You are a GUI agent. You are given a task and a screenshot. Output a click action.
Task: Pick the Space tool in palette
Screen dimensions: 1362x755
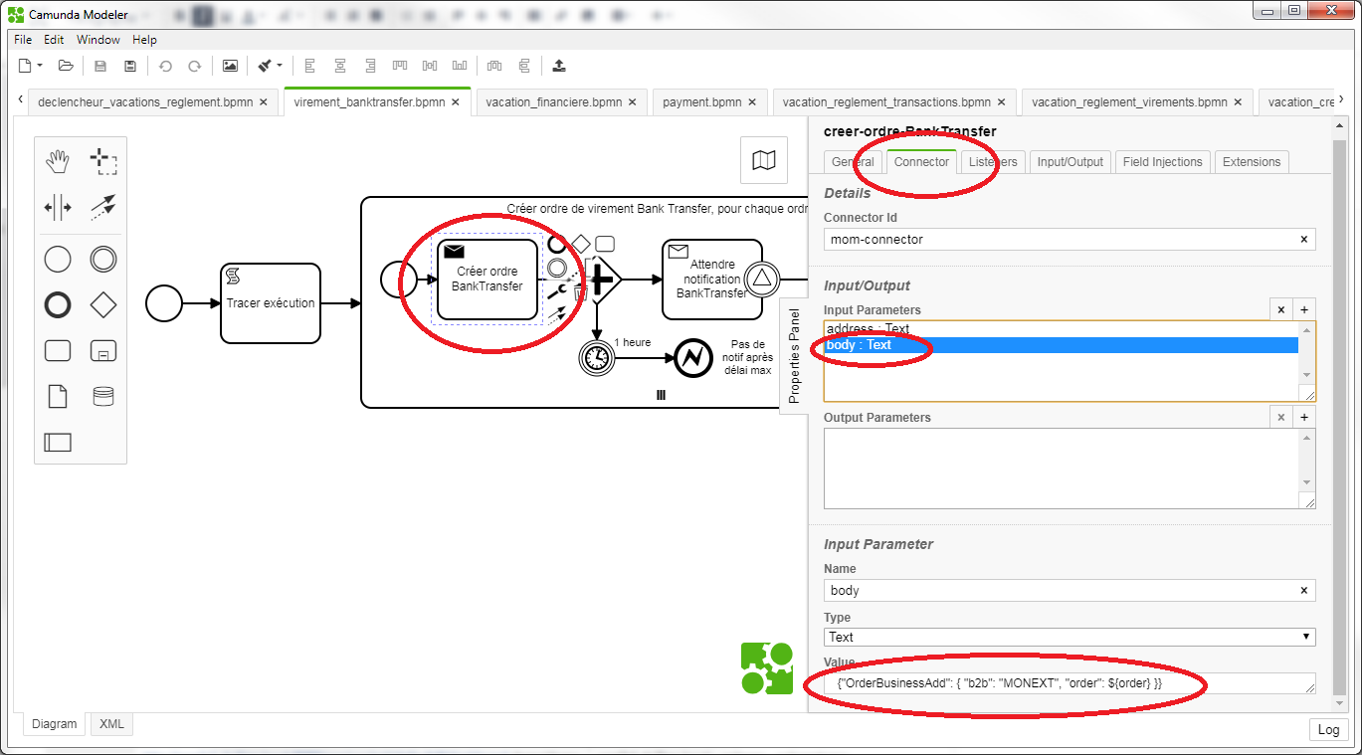coord(58,207)
